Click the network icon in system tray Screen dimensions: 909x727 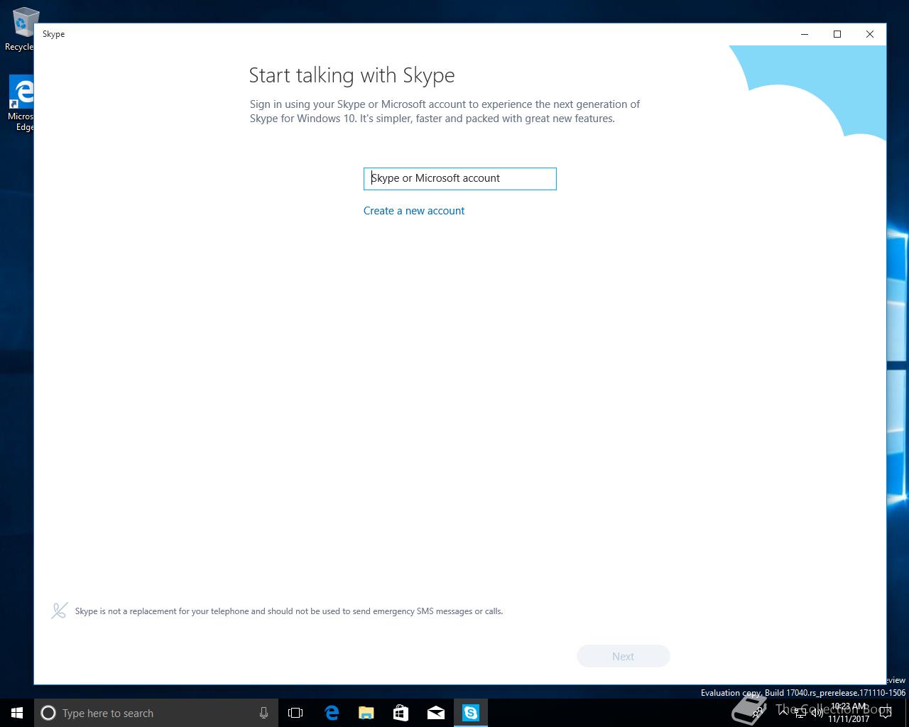(x=800, y=713)
